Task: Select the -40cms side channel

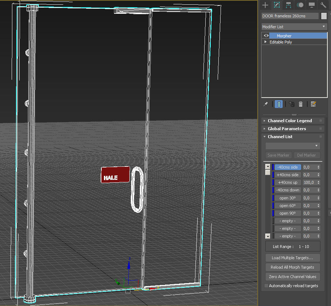Action: (x=287, y=167)
